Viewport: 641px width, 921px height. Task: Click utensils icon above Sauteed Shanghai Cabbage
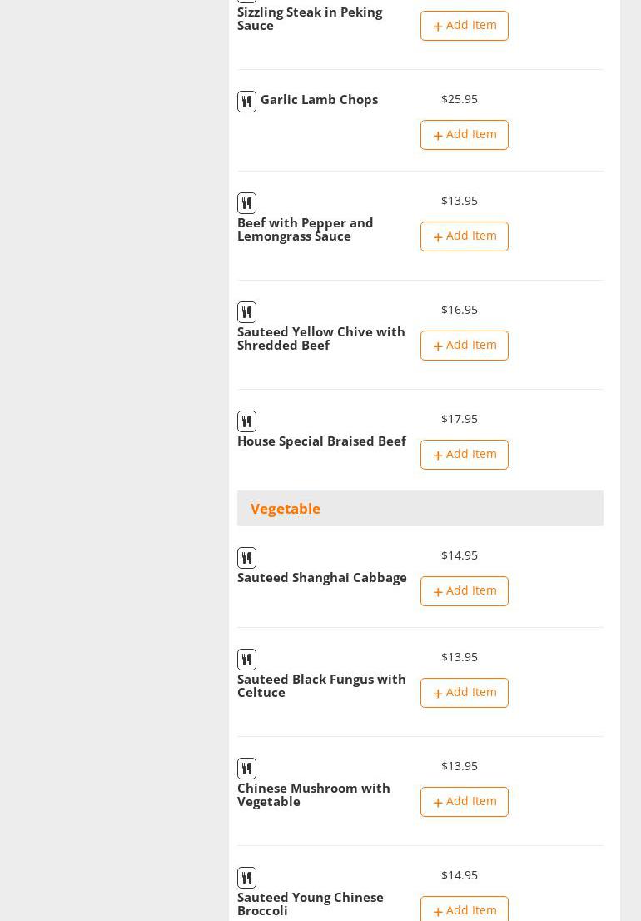[246, 558]
